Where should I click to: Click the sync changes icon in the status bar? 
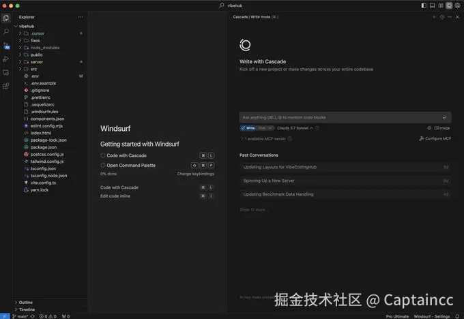[x=32, y=316]
